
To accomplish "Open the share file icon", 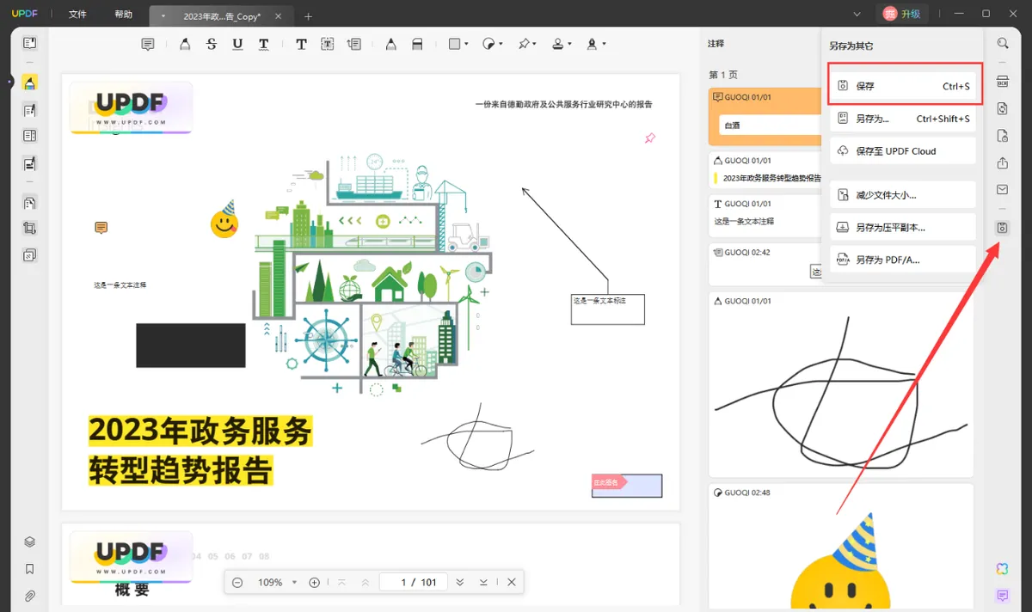I will click(1003, 163).
